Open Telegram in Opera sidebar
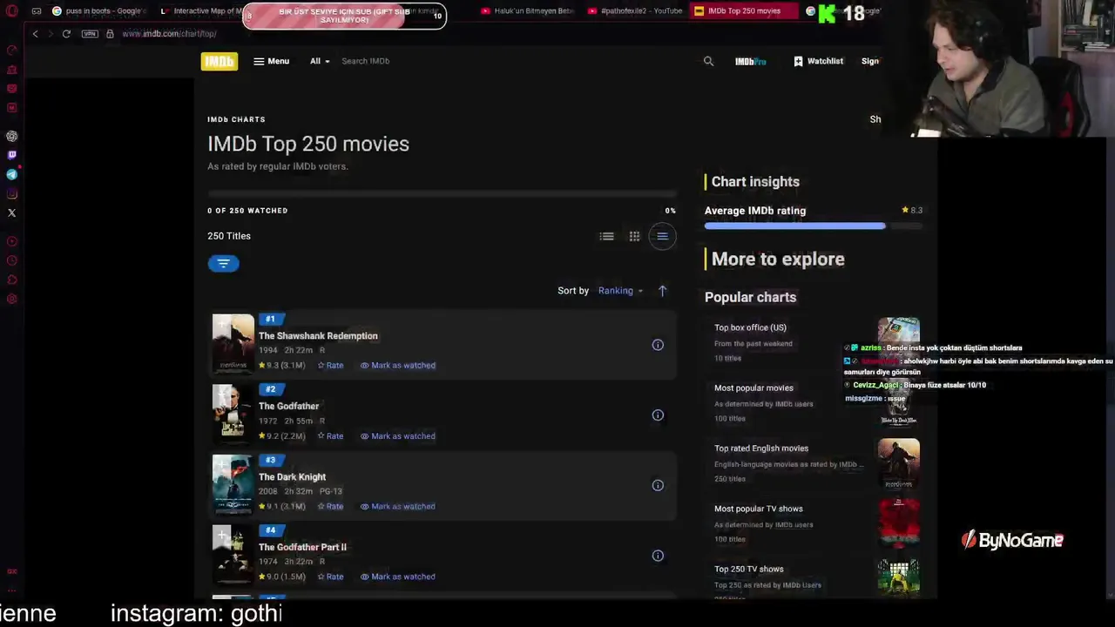Viewport: 1115px width, 627px height. pyautogui.click(x=12, y=174)
